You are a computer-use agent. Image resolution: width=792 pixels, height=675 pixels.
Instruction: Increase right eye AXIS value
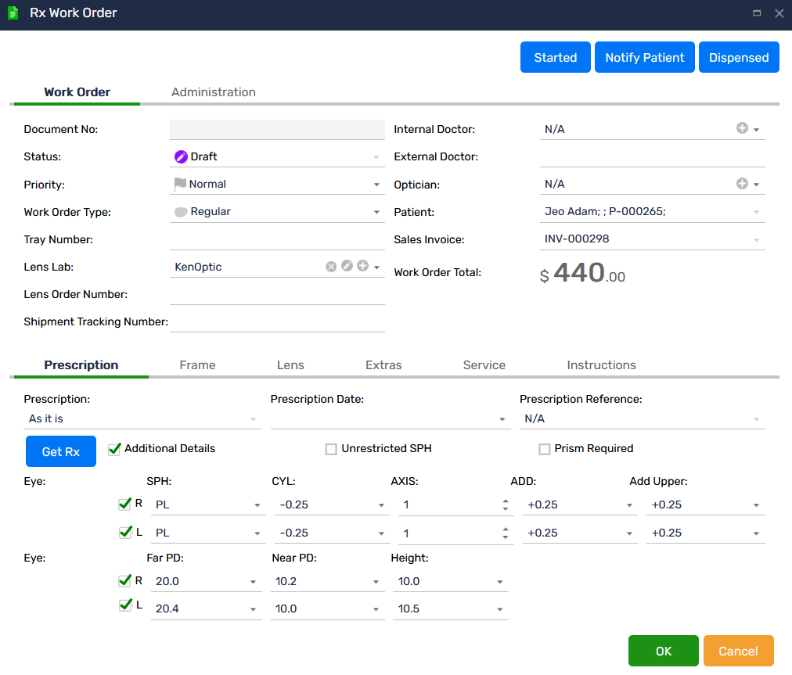(506, 501)
